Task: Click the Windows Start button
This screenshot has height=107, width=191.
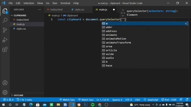Action: click(x=3, y=105)
